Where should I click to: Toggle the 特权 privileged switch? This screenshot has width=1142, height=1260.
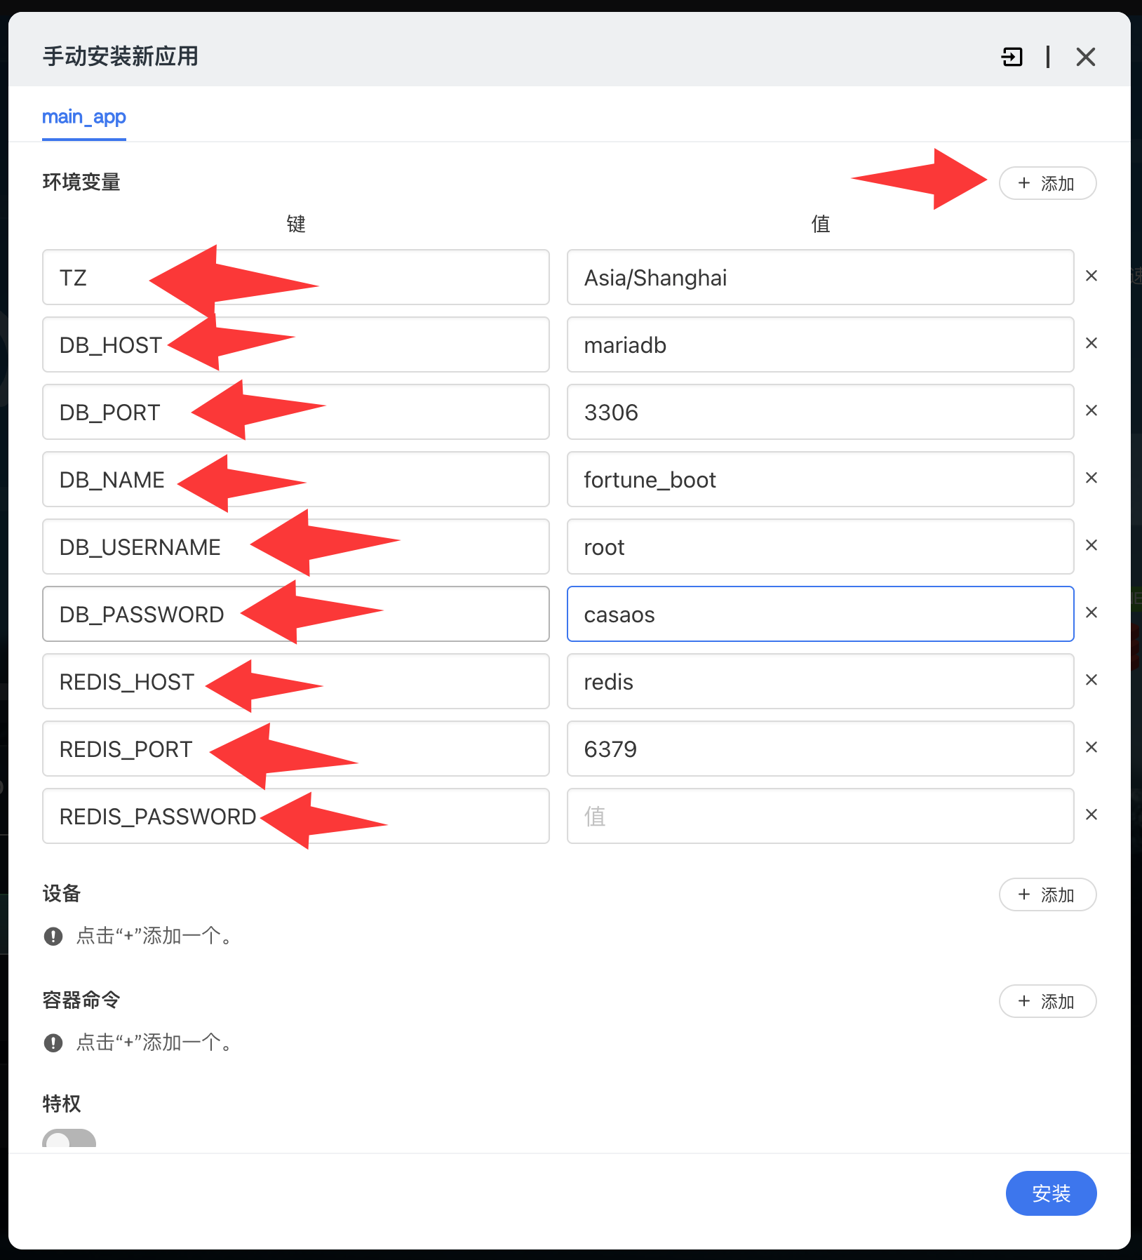click(69, 1139)
